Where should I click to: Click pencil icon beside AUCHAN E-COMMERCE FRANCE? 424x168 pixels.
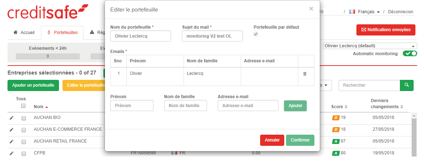coord(11,130)
